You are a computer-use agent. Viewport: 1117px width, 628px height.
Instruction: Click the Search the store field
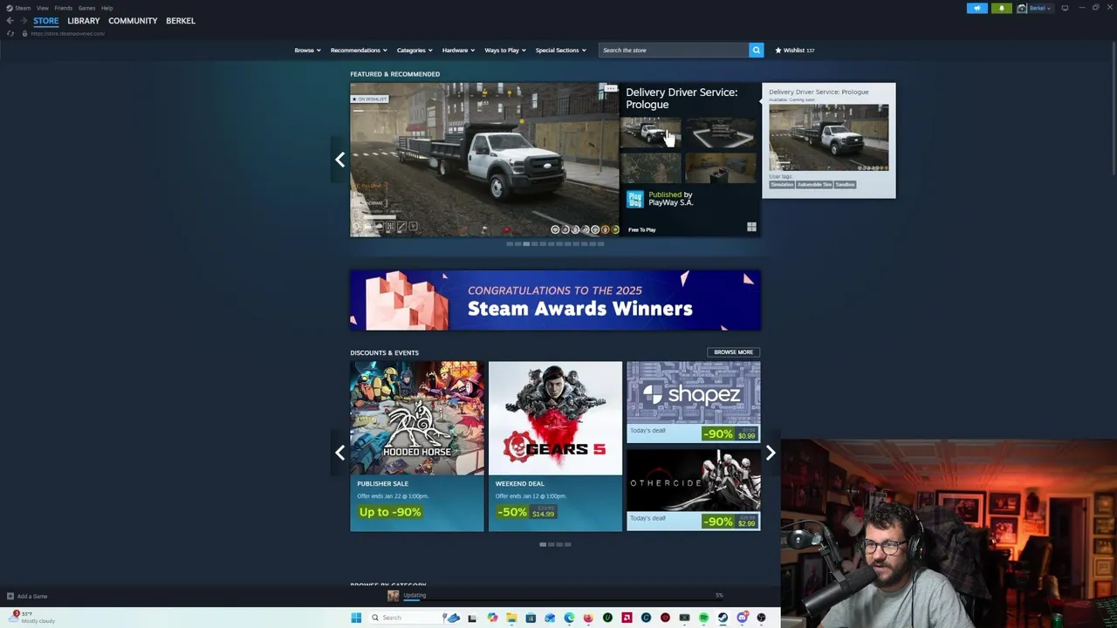673,50
